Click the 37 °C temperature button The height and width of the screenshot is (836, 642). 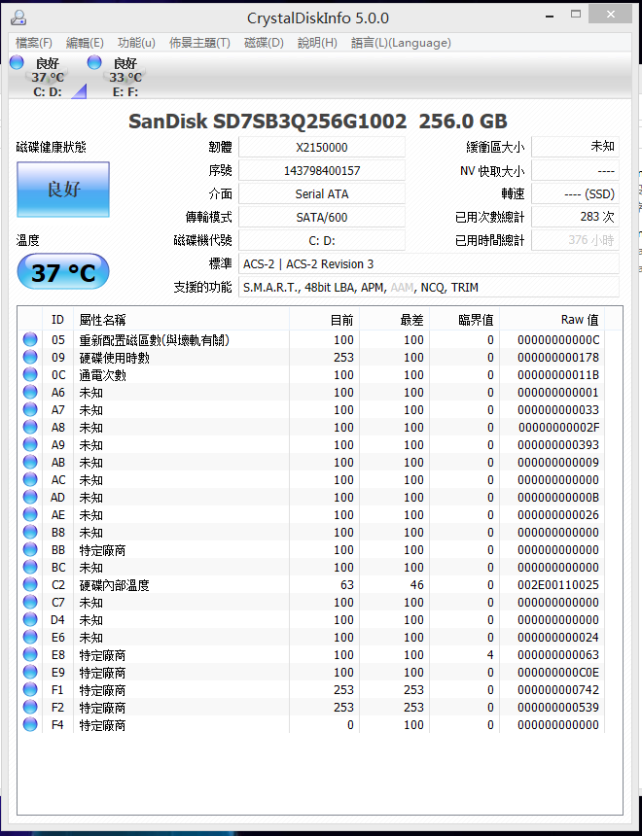coord(63,272)
